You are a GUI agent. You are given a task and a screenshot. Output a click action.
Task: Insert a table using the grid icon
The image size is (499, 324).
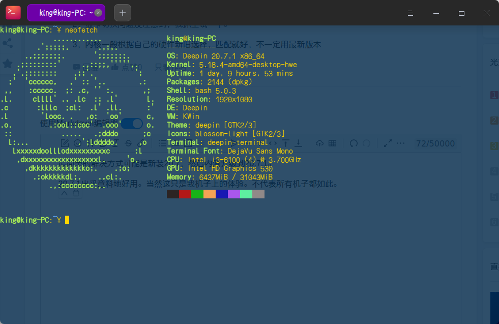pos(332,143)
